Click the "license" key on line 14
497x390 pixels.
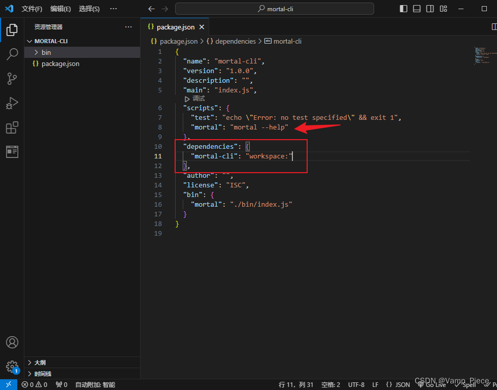(201, 185)
